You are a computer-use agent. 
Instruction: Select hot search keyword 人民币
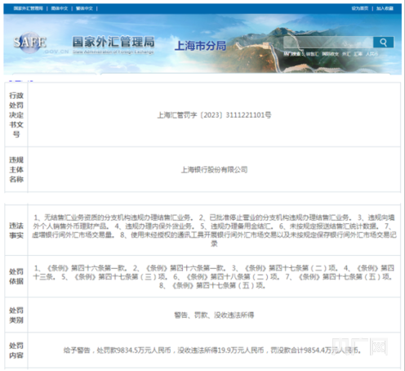click(372, 54)
